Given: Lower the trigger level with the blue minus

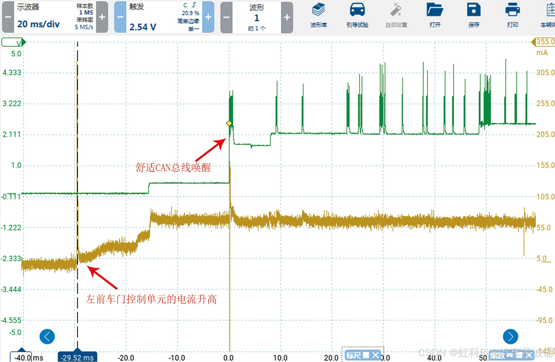Looking at the screenshot, I should (120, 17).
